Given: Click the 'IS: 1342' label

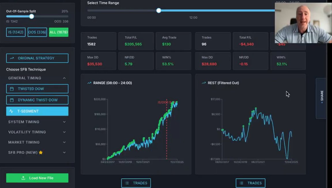Looking at the screenshot, I should click(x=12, y=21).
